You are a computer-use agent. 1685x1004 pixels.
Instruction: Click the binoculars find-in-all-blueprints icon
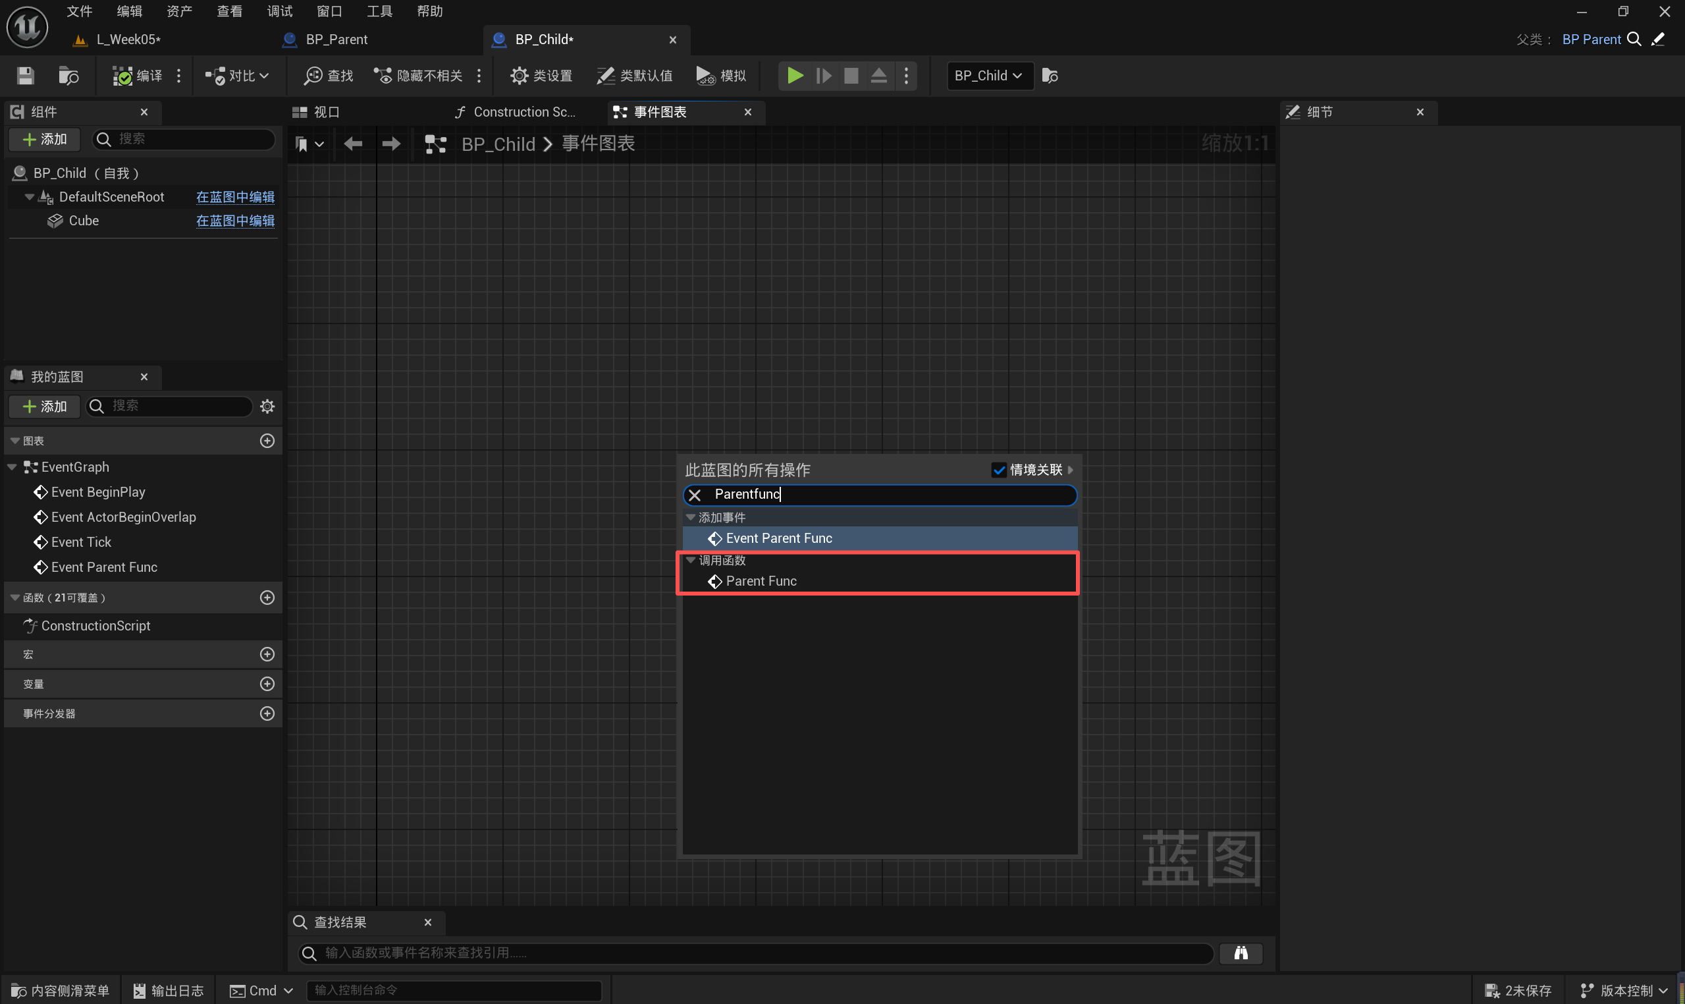[x=1240, y=953]
